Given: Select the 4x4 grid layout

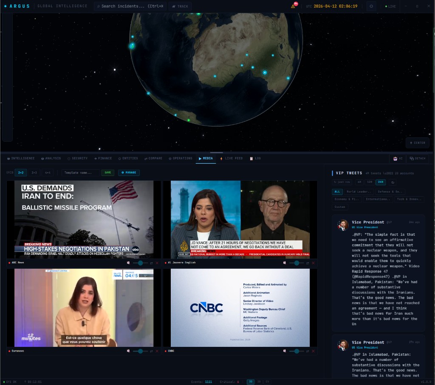Looking at the screenshot, I should click(48, 173).
